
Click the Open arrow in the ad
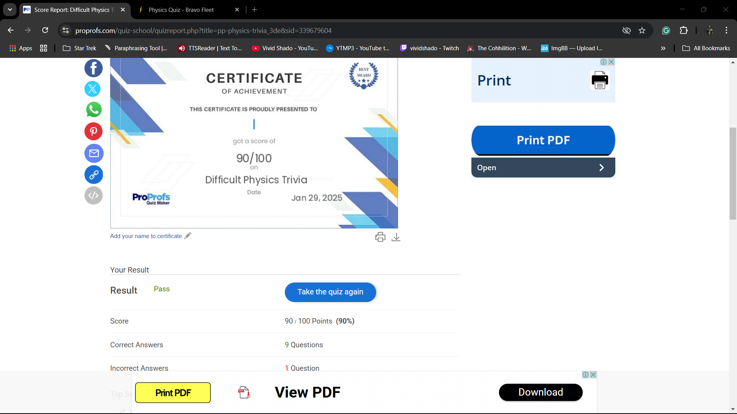pyautogui.click(x=601, y=168)
